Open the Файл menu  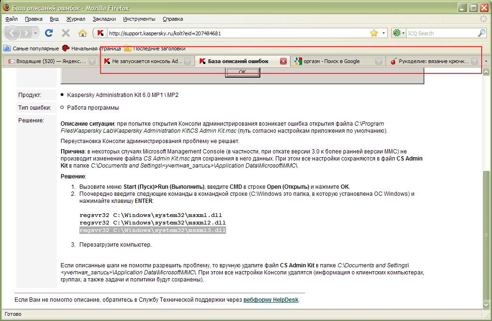(11, 19)
